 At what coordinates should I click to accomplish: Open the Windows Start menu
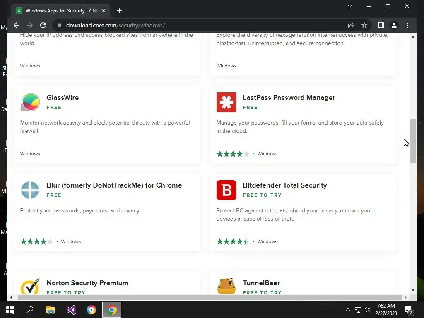pos(10,310)
